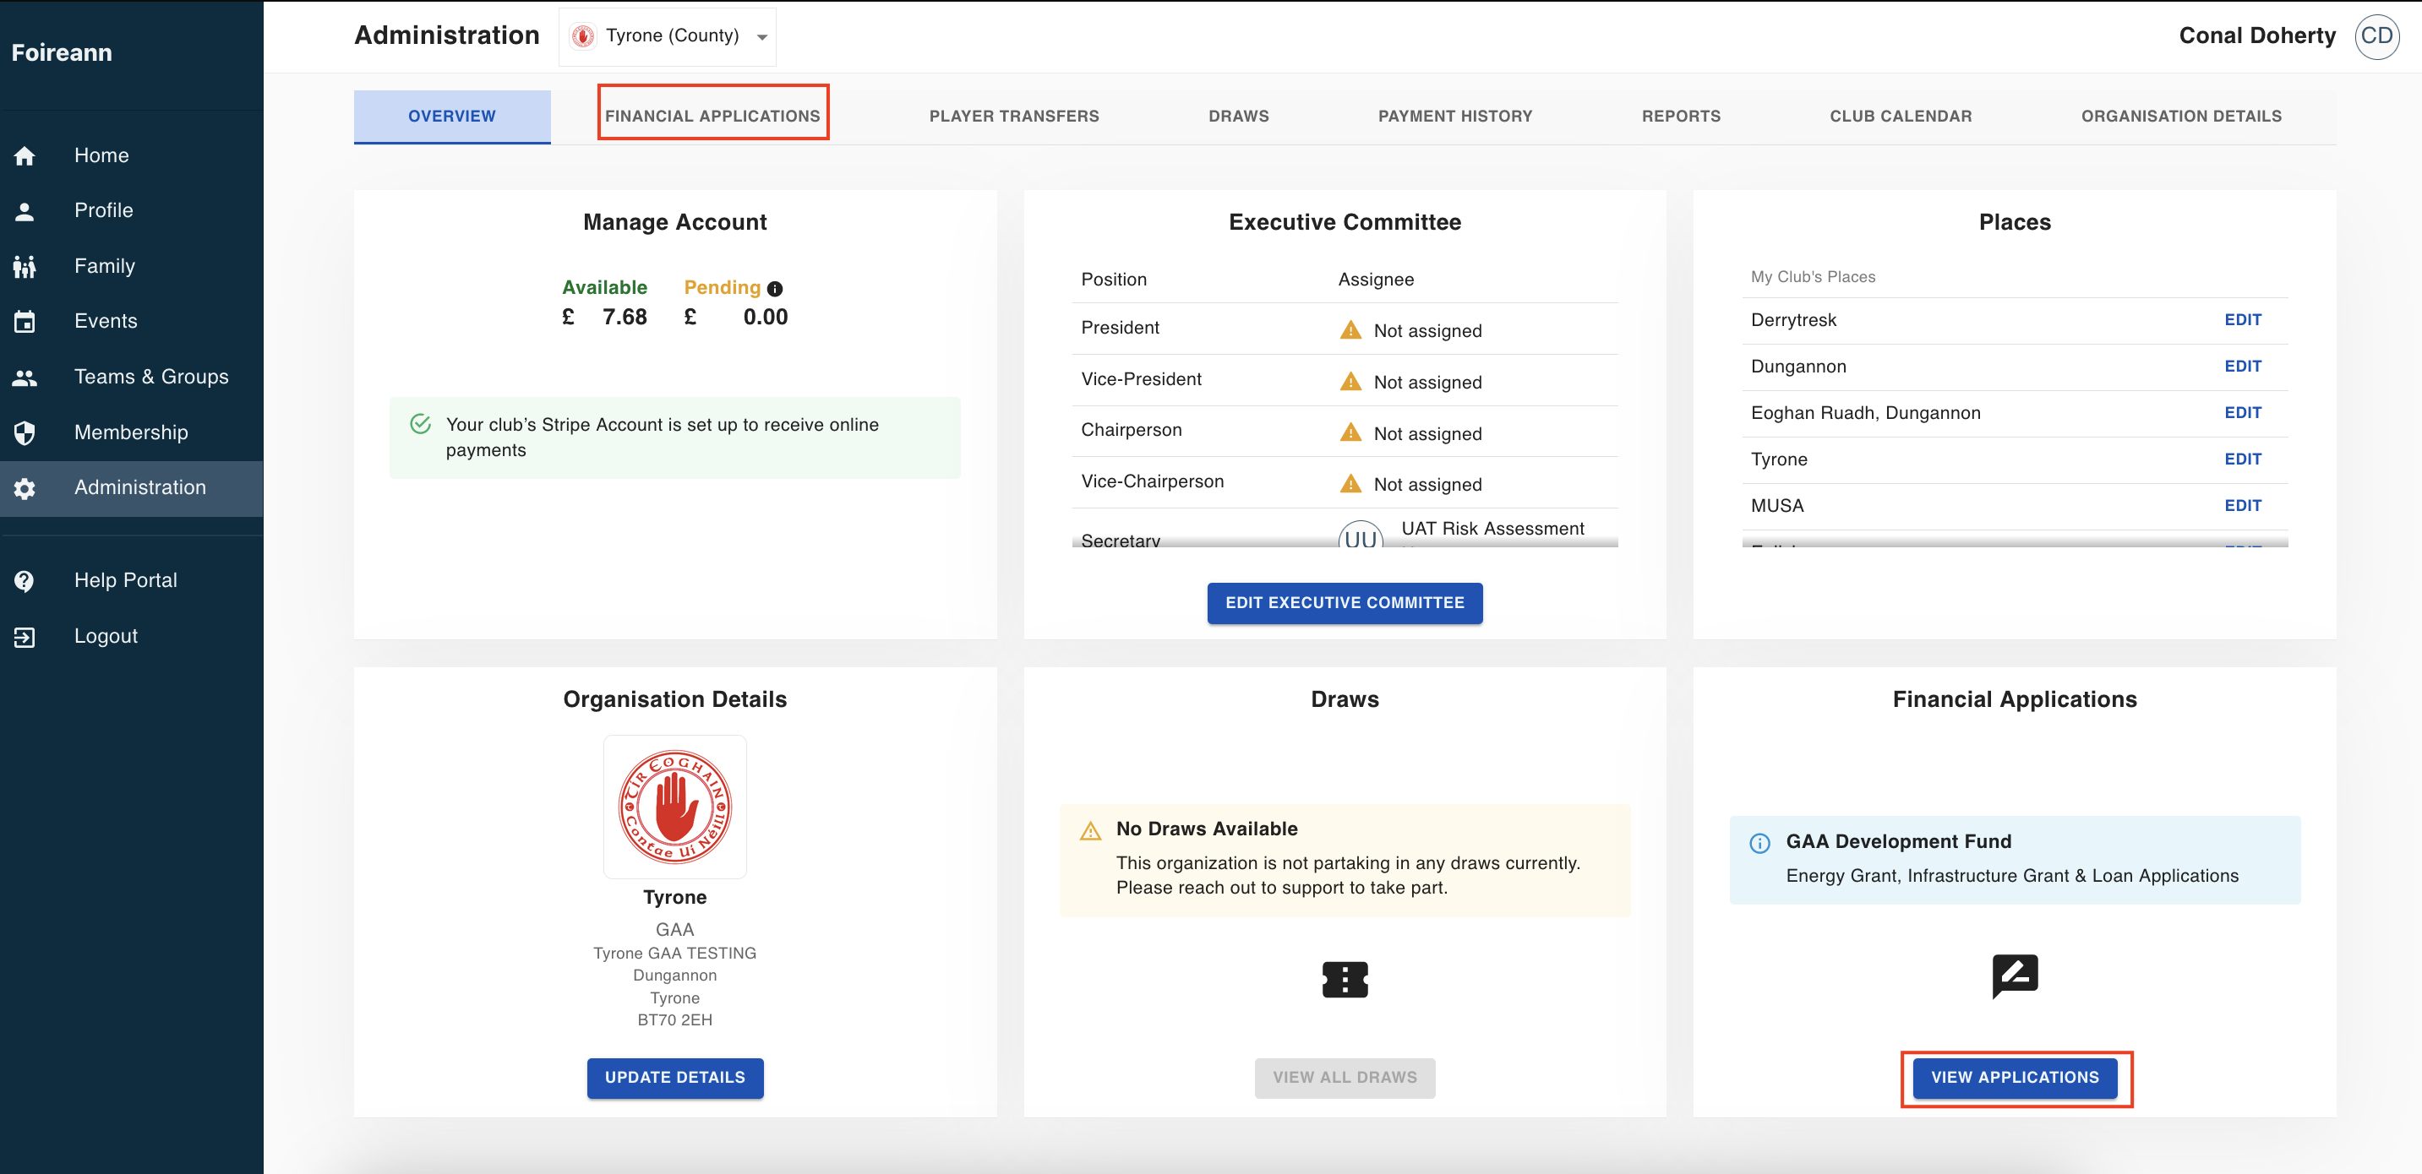This screenshot has height=1174, width=2422.
Task: Select the 0.00 pending balance value
Action: coord(766,318)
